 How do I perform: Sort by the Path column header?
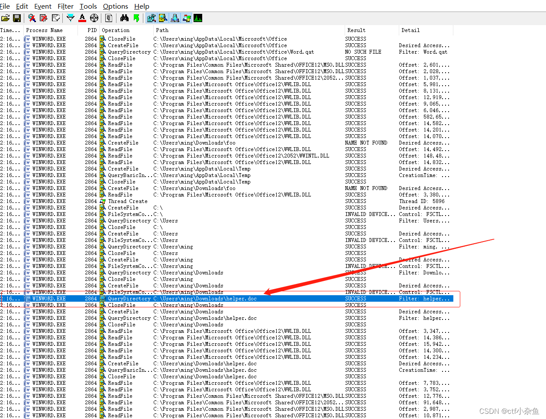tap(249, 30)
